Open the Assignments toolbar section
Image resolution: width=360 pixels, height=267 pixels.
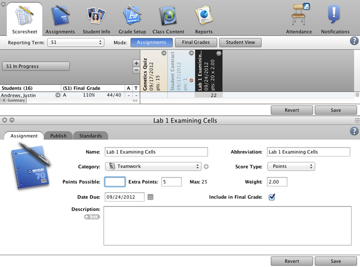60,20
